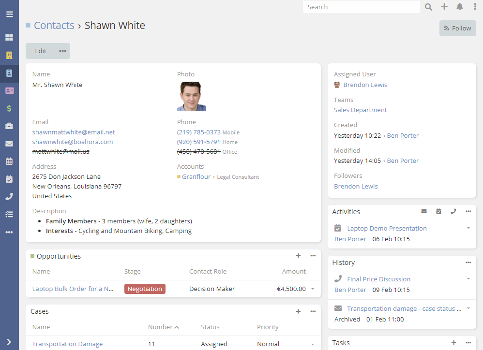Open the actions menu beside the Edit button

(62, 51)
